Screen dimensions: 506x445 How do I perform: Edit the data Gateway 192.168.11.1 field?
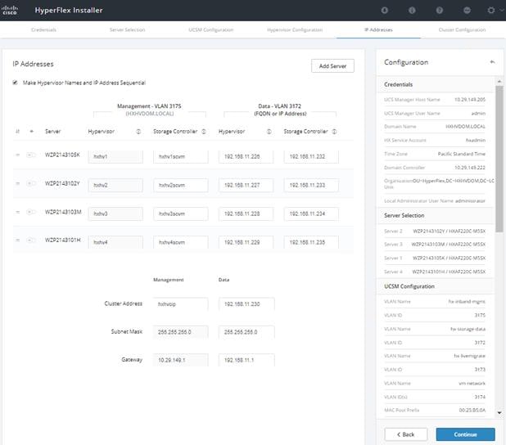pos(246,360)
